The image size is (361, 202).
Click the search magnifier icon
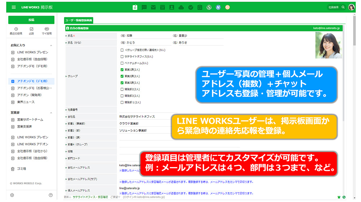(x=343, y=7)
